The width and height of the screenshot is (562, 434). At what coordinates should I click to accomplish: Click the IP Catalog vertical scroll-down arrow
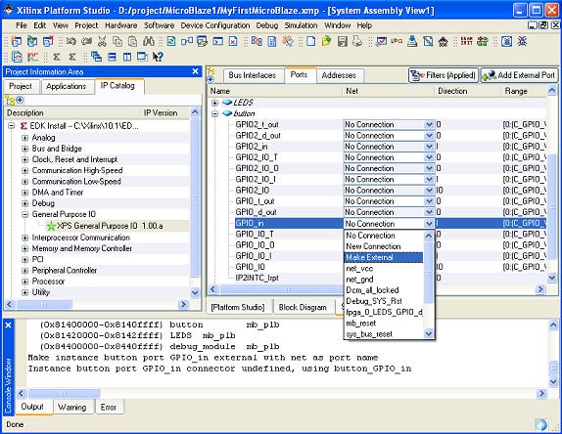pyautogui.click(x=196, y=293)
